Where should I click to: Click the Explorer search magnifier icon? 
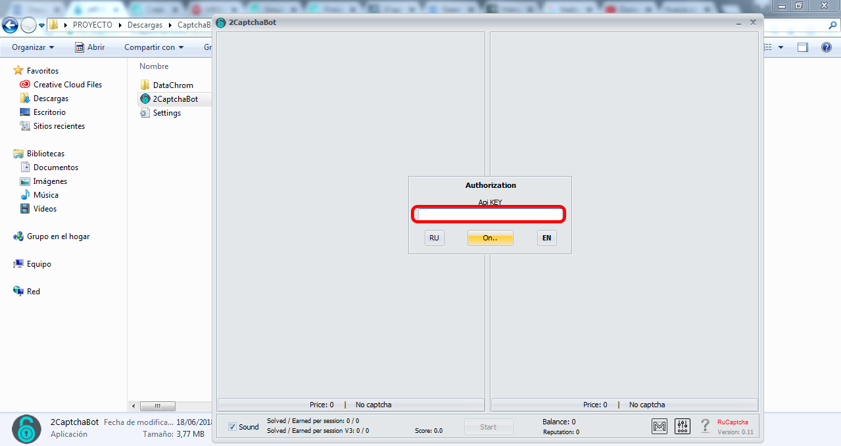point(832,25)
